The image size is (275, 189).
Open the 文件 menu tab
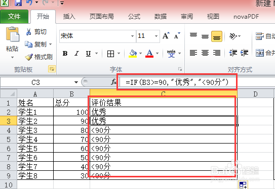coord(14,17)
